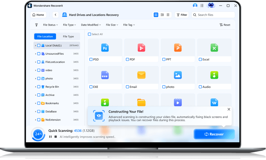266x160 pixels.
Task: Open the Excel file type icon
Action: (x=214, y=47)
